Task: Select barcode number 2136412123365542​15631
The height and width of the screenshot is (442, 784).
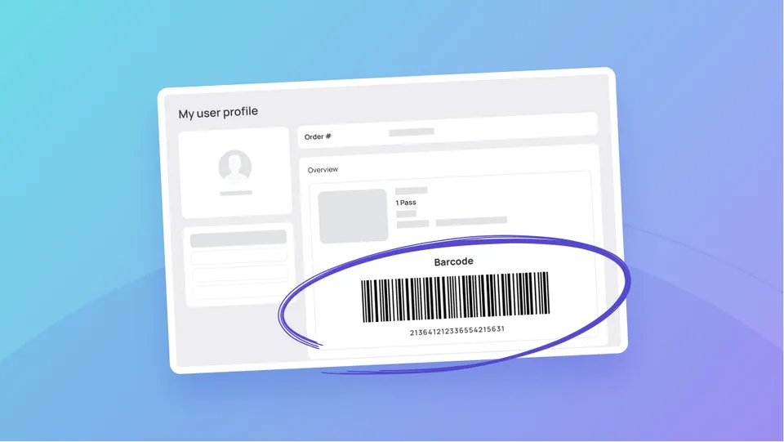Action: (457, 331)
